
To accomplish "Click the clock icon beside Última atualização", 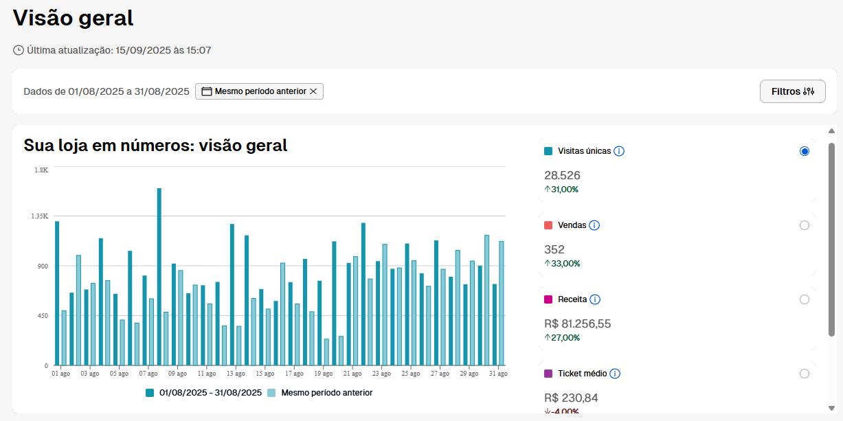I will [x=19, y=50].
